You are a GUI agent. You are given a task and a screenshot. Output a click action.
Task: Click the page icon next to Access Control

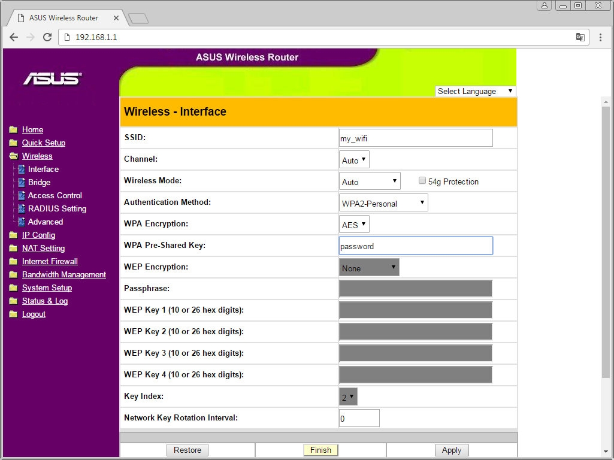[22, 195]
